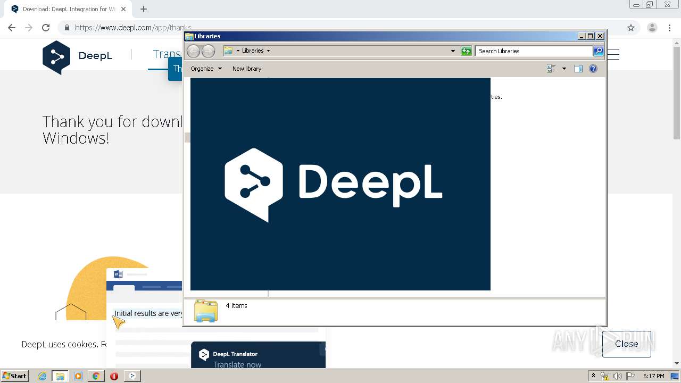
Task: Click the network tray icon
Action: tap(605, 376)
